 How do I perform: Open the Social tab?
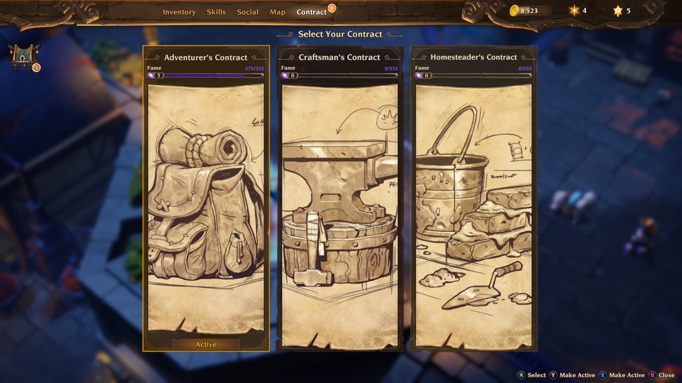coord(248,12)
